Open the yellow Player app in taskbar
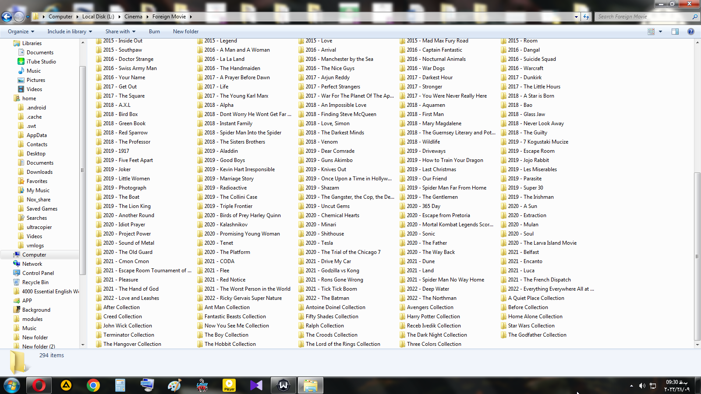The width and height of the screenshot is (701, 394). [229, 385]
